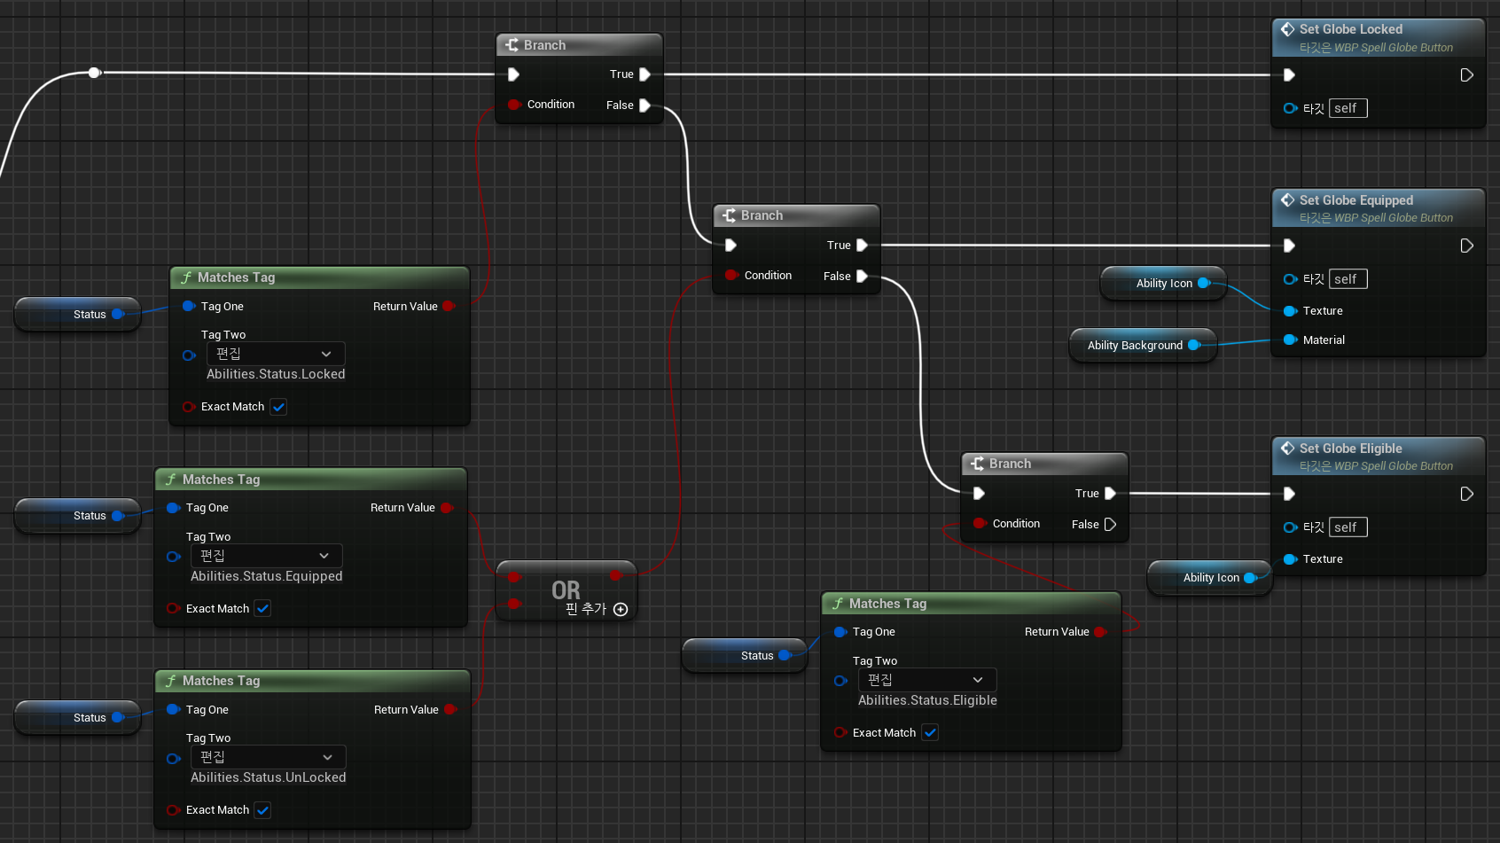Click the middle Branch node's False exec pin

pyautogui.click(x=862, y=277)
